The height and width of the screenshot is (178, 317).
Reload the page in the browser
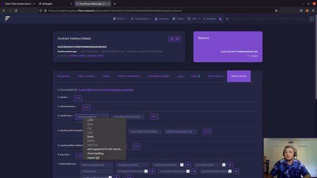[16, 10]
